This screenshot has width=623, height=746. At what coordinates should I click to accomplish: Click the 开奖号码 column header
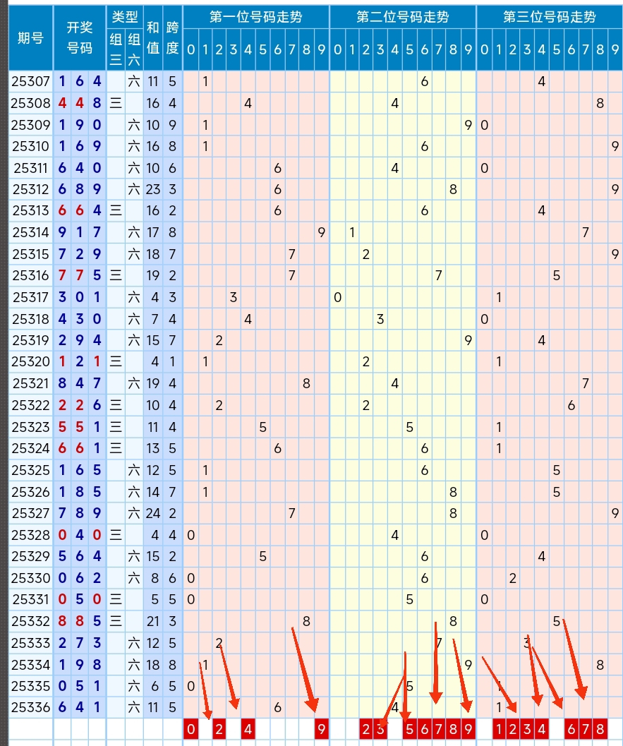click(x=80, y=38)
